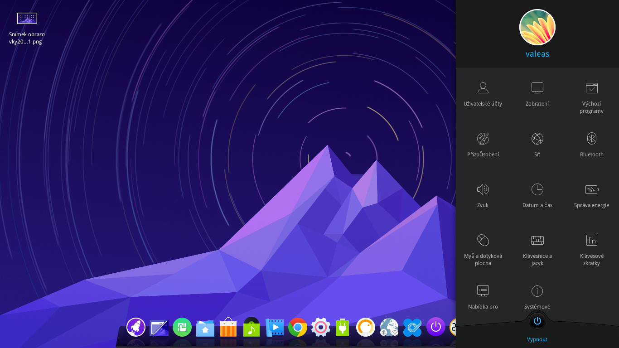Select the Snímek obrazovky PNG desktop file
Image resolution: width=619 pixels, height=348 pixels.
tap(27, 29)
